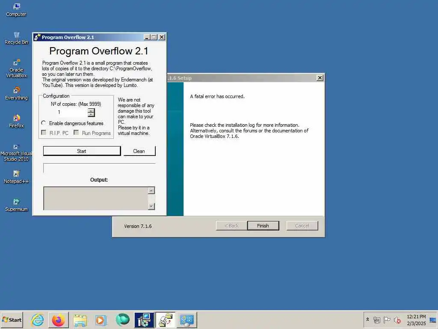
Task: Switch to Program Overflow taskbar button
Action: (x=166, y=320)
